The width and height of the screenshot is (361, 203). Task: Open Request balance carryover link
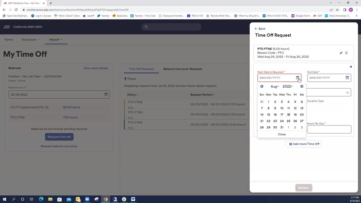coord(59,146)
